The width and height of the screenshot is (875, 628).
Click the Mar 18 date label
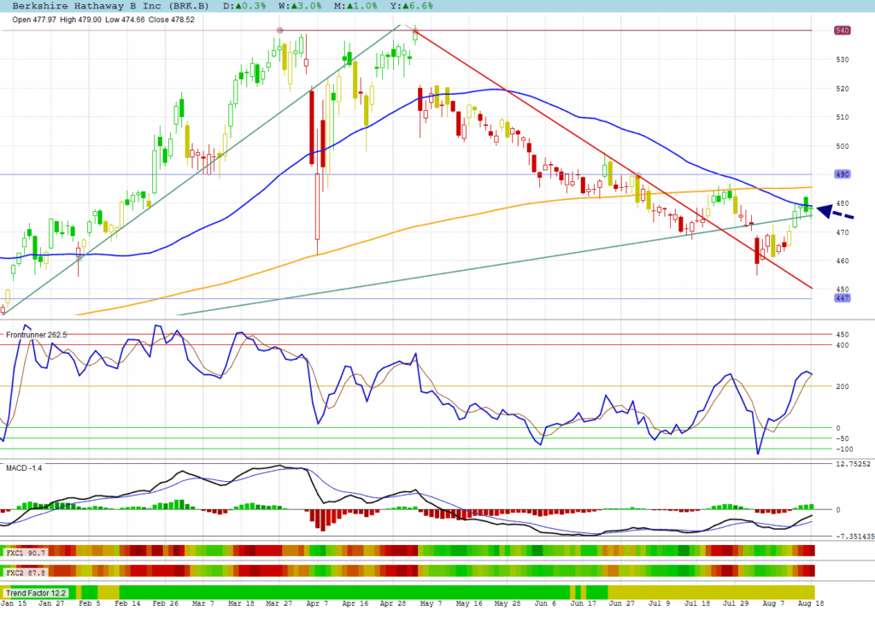241,603
